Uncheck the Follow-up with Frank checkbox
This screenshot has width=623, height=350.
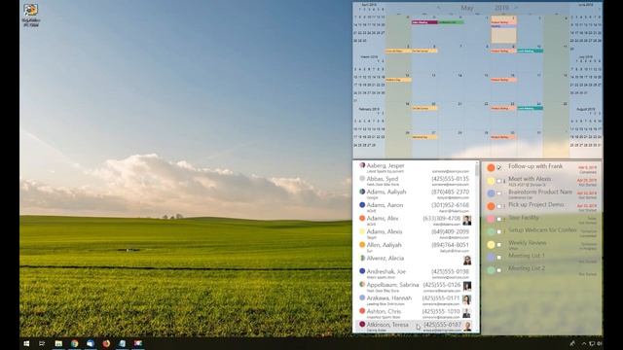[x=499, y=168]
